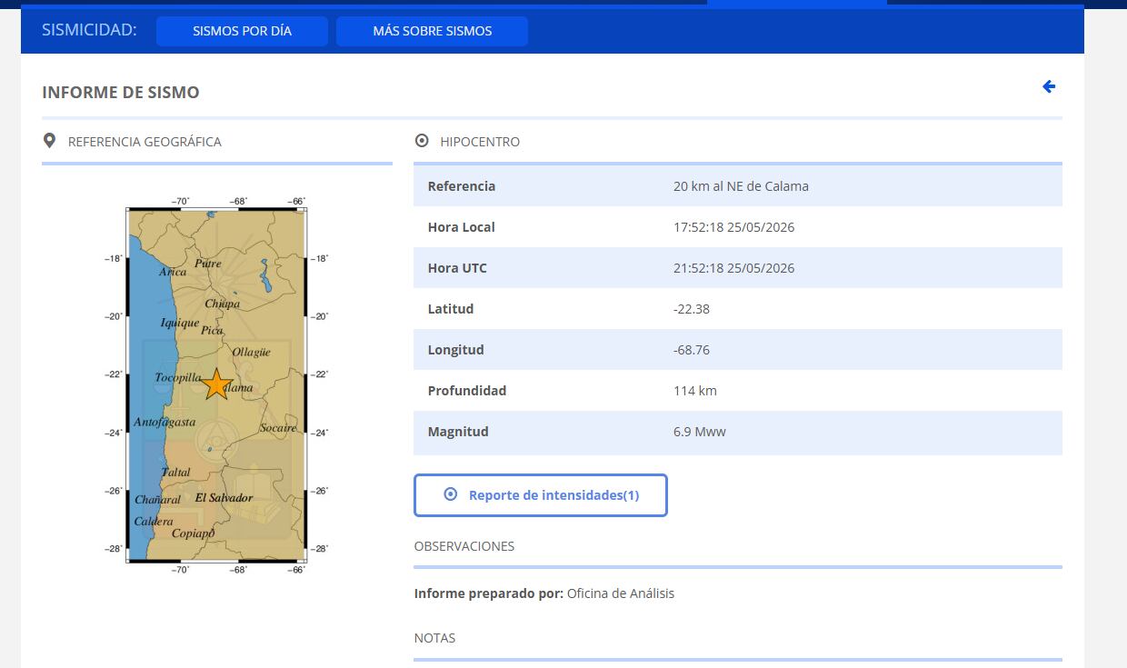This screenshot has width=1127, height=668.
Task: Click the OBSERVACIONES section heading
Action: click(464, 546)
